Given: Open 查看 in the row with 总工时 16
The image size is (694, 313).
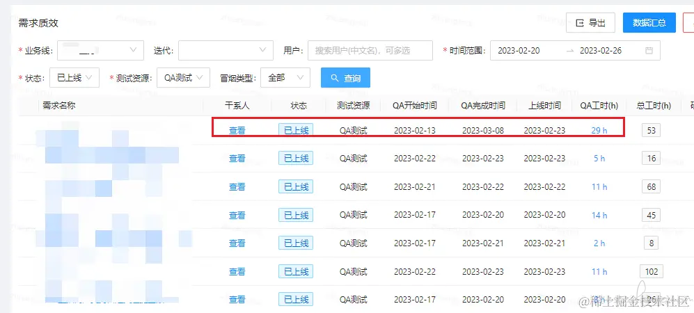Looking at the screenshot, I should [x=237, y=159].
